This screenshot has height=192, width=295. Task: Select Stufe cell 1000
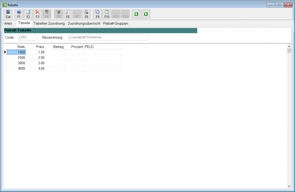[16, 52]
